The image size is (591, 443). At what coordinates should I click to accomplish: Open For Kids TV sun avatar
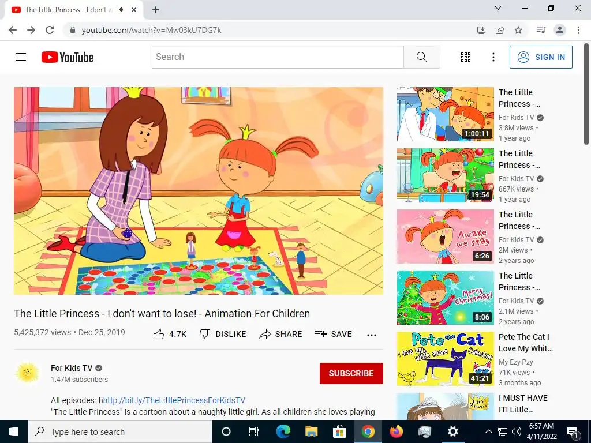point(27,373)
